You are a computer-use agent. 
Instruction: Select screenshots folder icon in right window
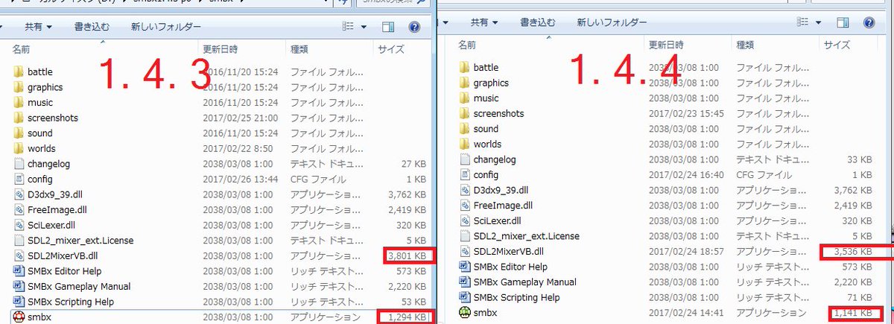(x=464, y=114)
